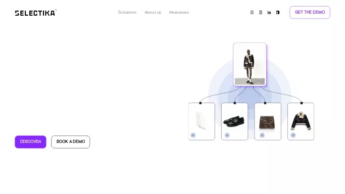345x194 pixels.
Task: Select the black loafers product image
Action: 234,121
